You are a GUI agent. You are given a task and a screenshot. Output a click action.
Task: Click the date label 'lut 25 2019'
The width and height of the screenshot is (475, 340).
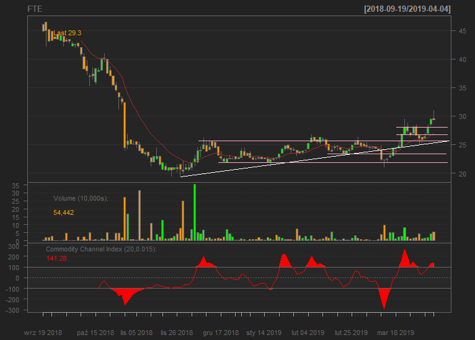(x=351, y=333)
